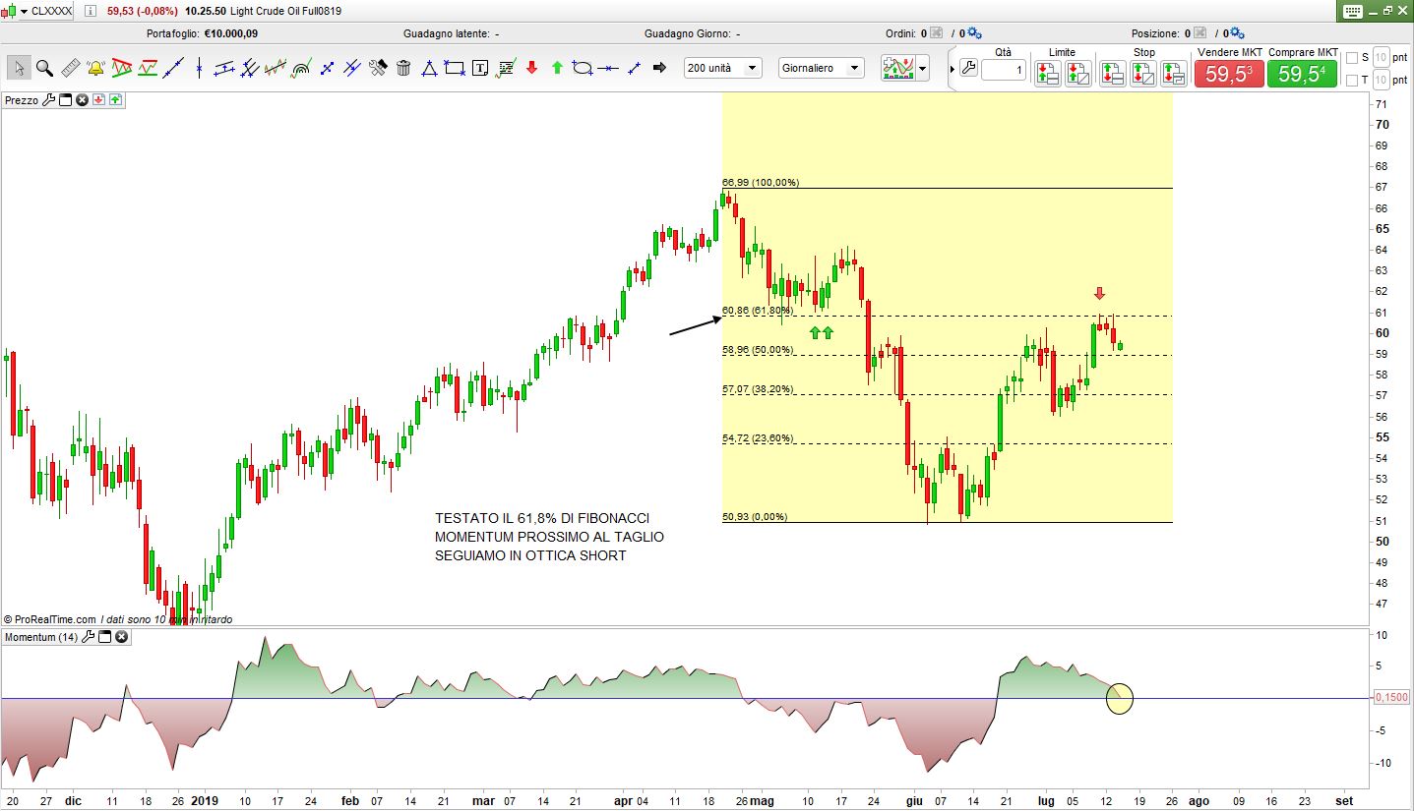The height and width of the screenshot is (811, 1414).
Task: Select the triangle drawing tool
Action: coord(429,68)
